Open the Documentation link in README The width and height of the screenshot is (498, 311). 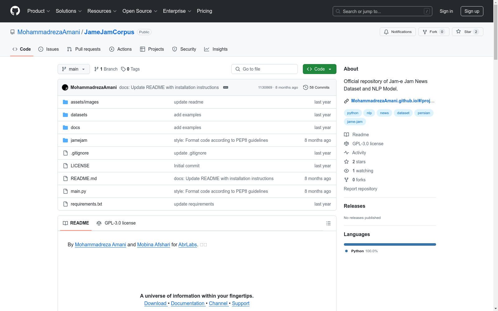click(x=188, y=303)
